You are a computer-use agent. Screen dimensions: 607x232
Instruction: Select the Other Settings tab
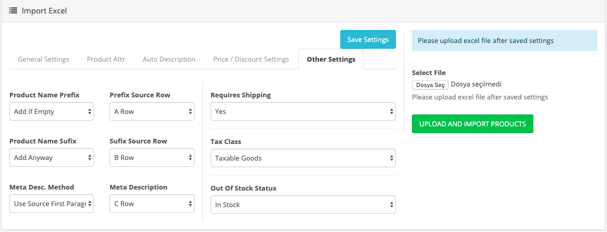coord(331,59)
